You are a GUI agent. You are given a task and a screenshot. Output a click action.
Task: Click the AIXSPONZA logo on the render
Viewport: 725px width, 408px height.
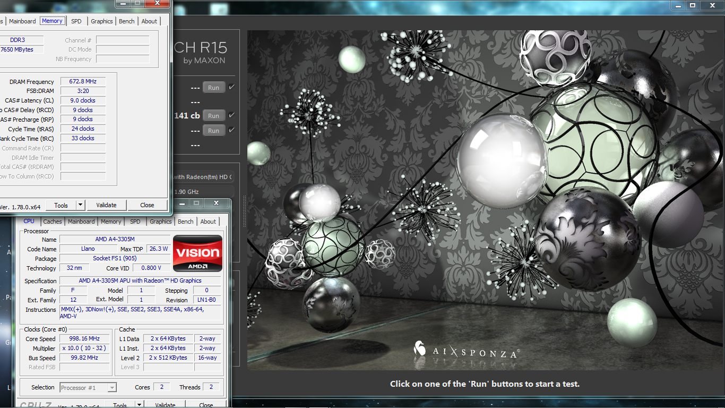467,351
